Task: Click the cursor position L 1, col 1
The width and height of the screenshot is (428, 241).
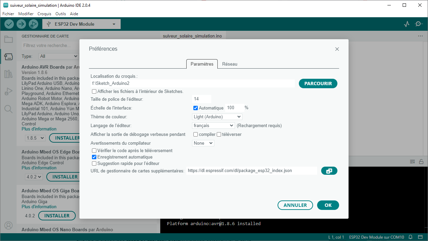Action: pyautogui.click(x=336, y=237)
